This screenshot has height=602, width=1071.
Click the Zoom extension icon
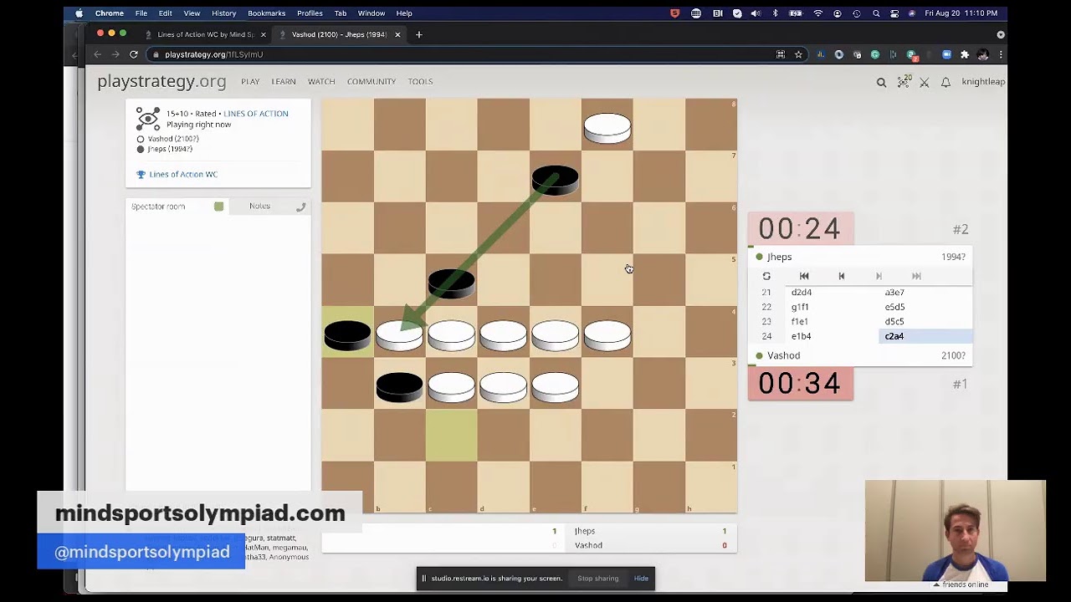946,54
